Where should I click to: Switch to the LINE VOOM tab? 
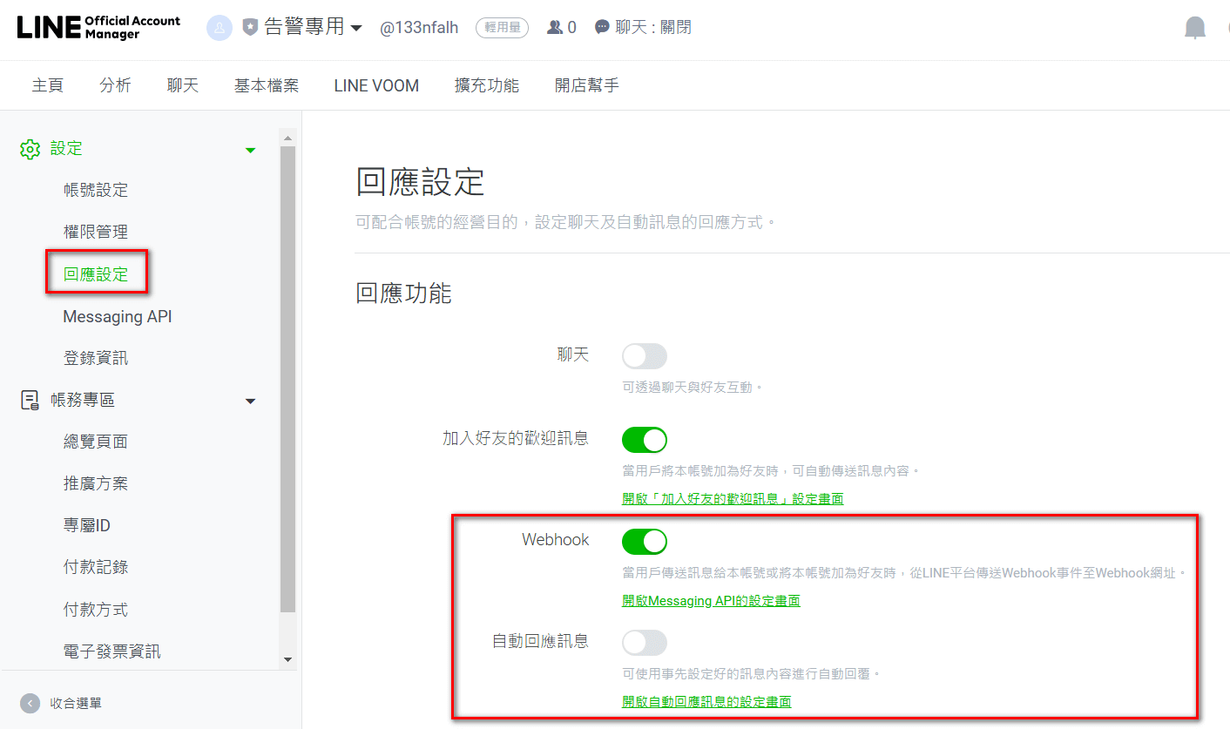376,85
